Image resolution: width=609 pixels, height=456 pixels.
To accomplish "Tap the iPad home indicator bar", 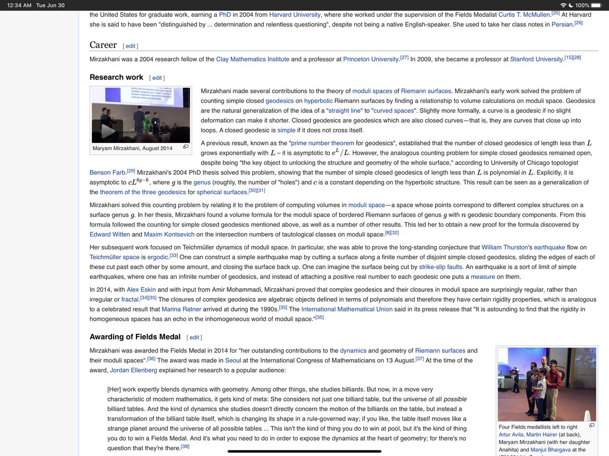I will click(x=304, y=450).
